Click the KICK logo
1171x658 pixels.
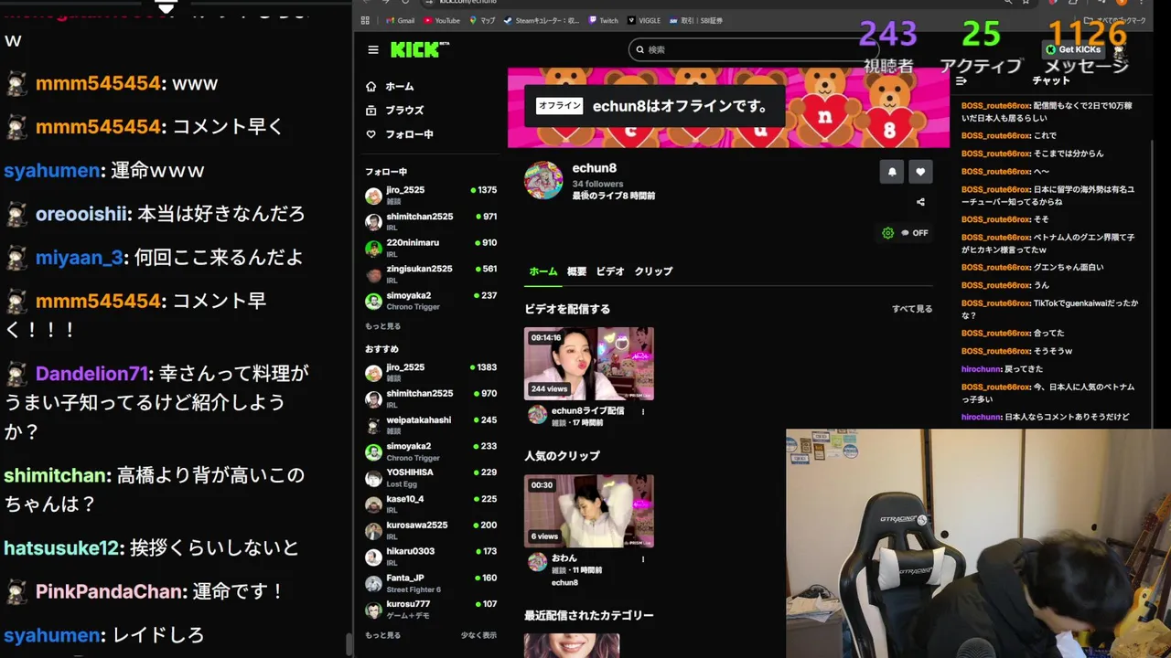(x=420, y=49)
